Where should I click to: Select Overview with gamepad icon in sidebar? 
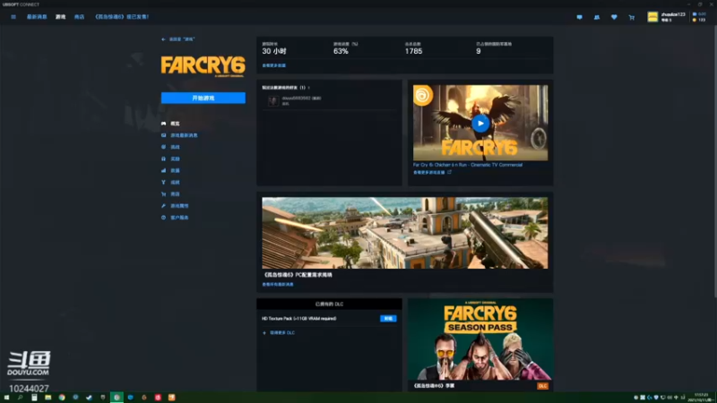coord(170,124)
